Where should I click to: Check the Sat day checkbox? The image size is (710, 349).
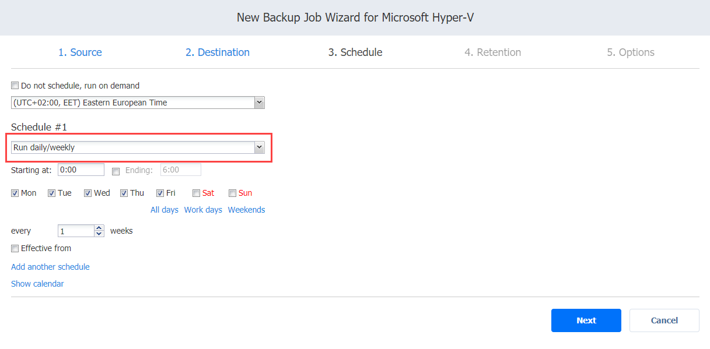click(x=197, y=193)
